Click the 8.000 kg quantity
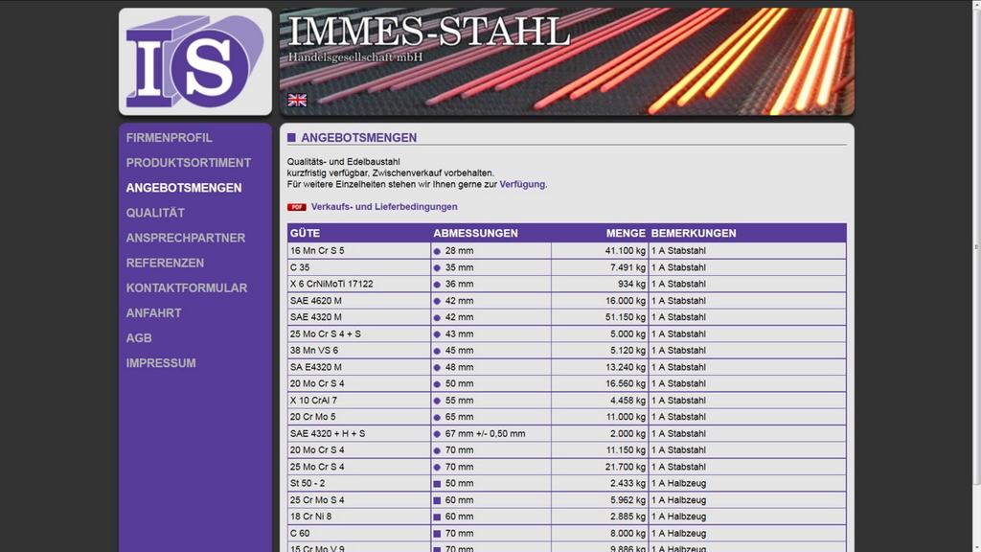The height and width of the screenshot is (552, 981). pos(600,533)
